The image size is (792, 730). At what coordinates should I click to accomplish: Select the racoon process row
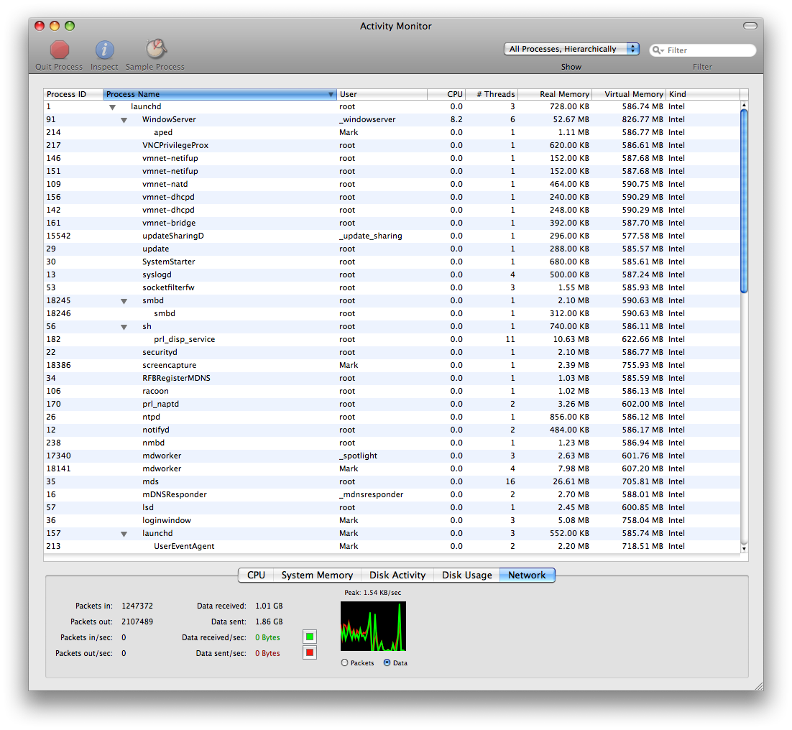[392, 392]
